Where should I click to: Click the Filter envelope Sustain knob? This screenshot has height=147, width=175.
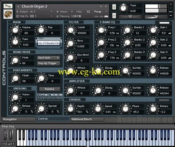tap(125, 71)
